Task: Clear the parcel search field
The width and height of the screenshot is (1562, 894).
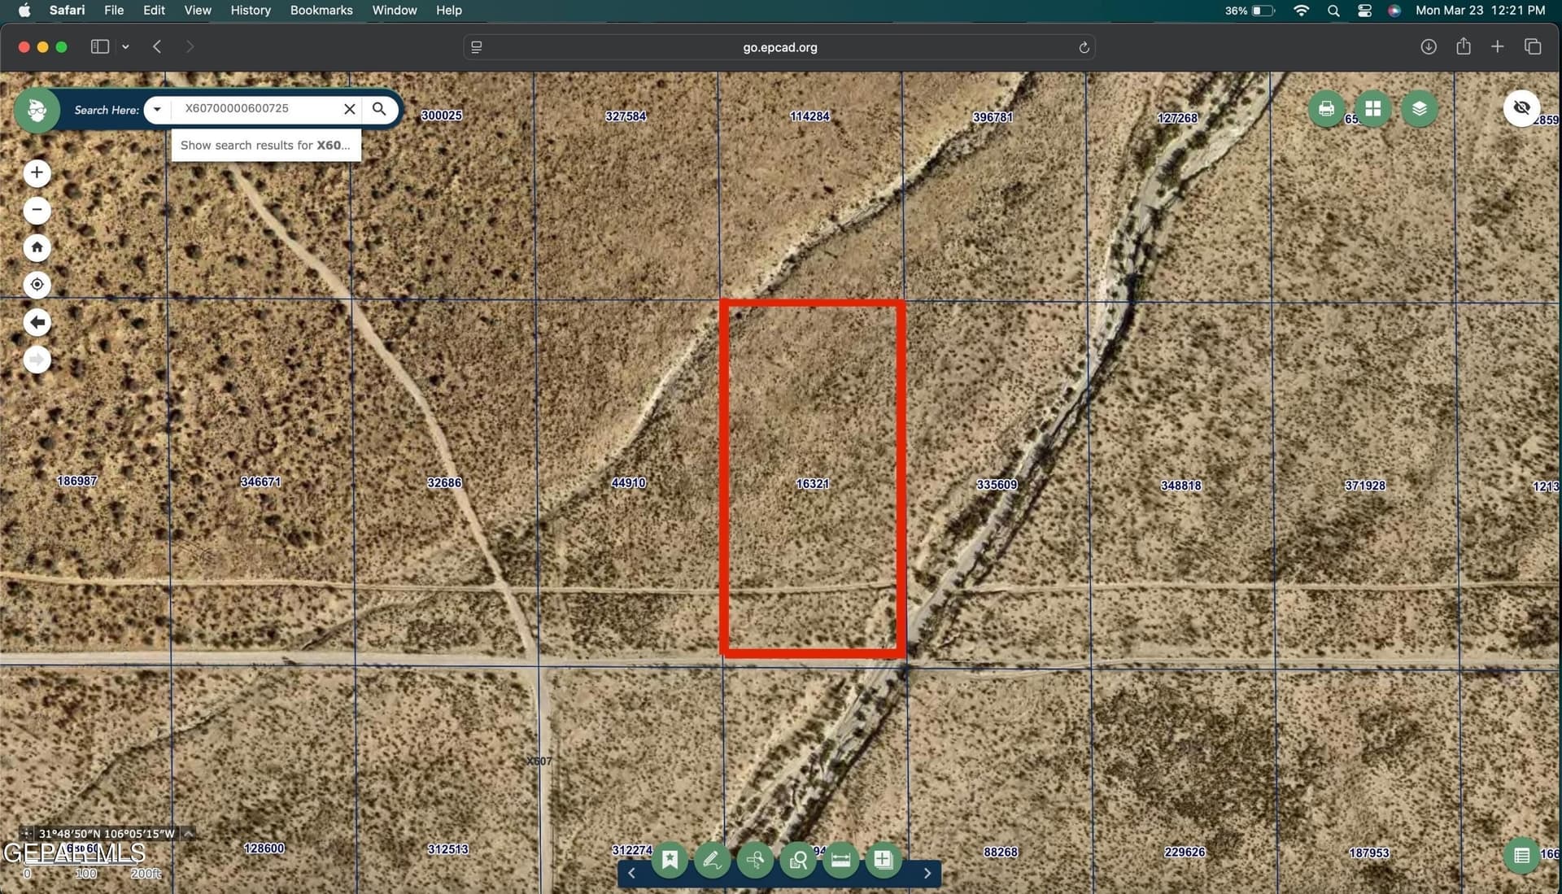Action: [x=350, y=109]
